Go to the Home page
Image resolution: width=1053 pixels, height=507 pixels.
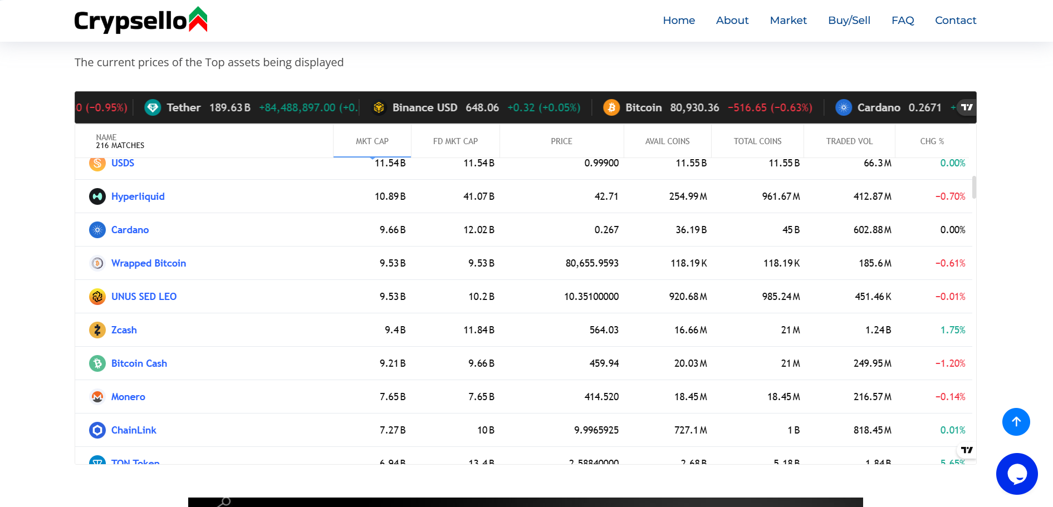(x=679, y=21)
